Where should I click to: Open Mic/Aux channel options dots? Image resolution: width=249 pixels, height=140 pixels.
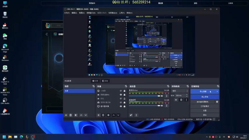coord(167,96)
